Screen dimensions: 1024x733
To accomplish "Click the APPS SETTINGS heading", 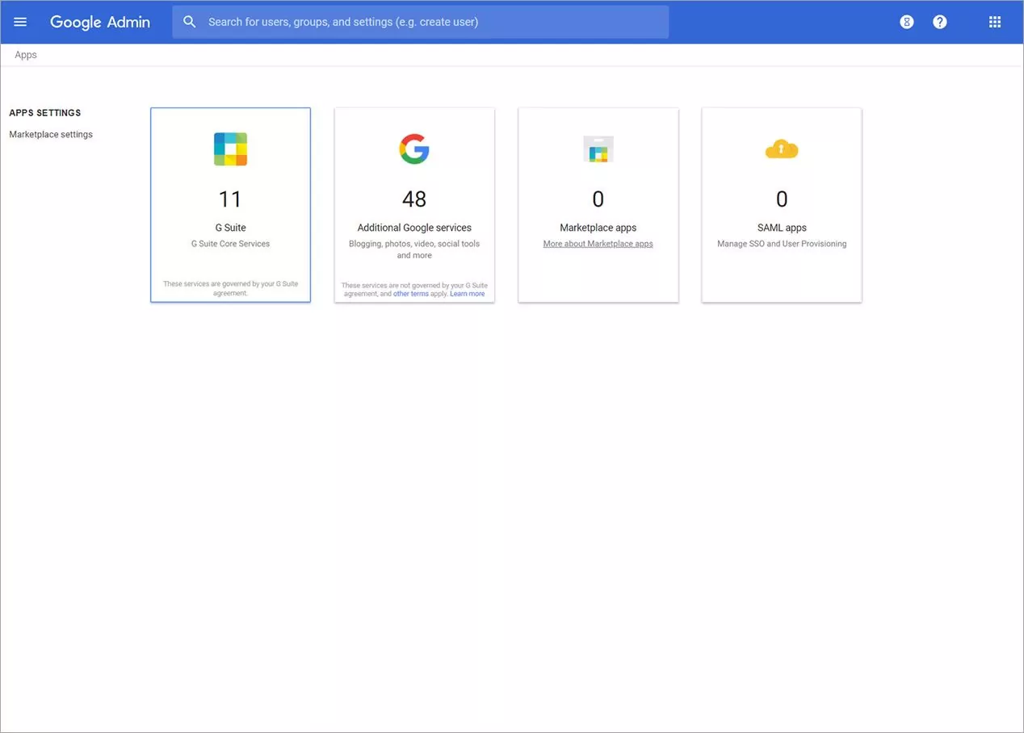I will point(45,113).
